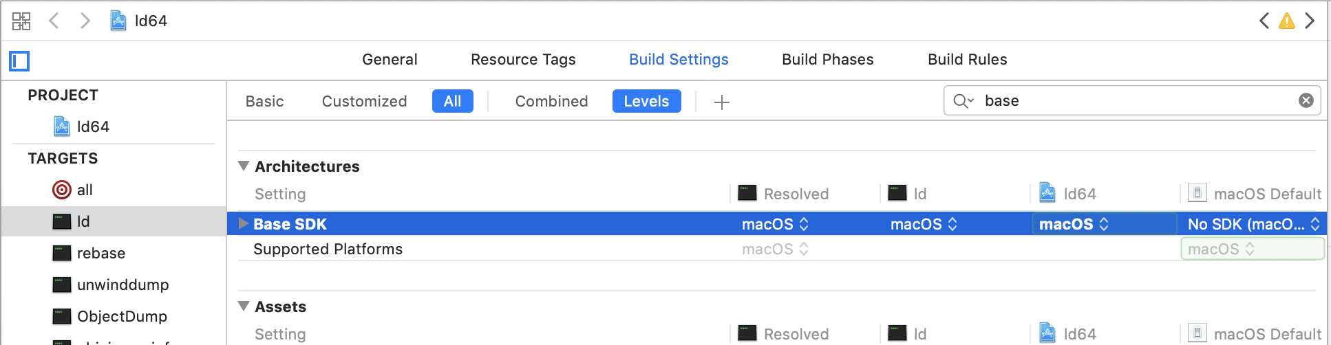
Task: Switch to Combined view
Action: pyautogui.click(x=551, y=101)
